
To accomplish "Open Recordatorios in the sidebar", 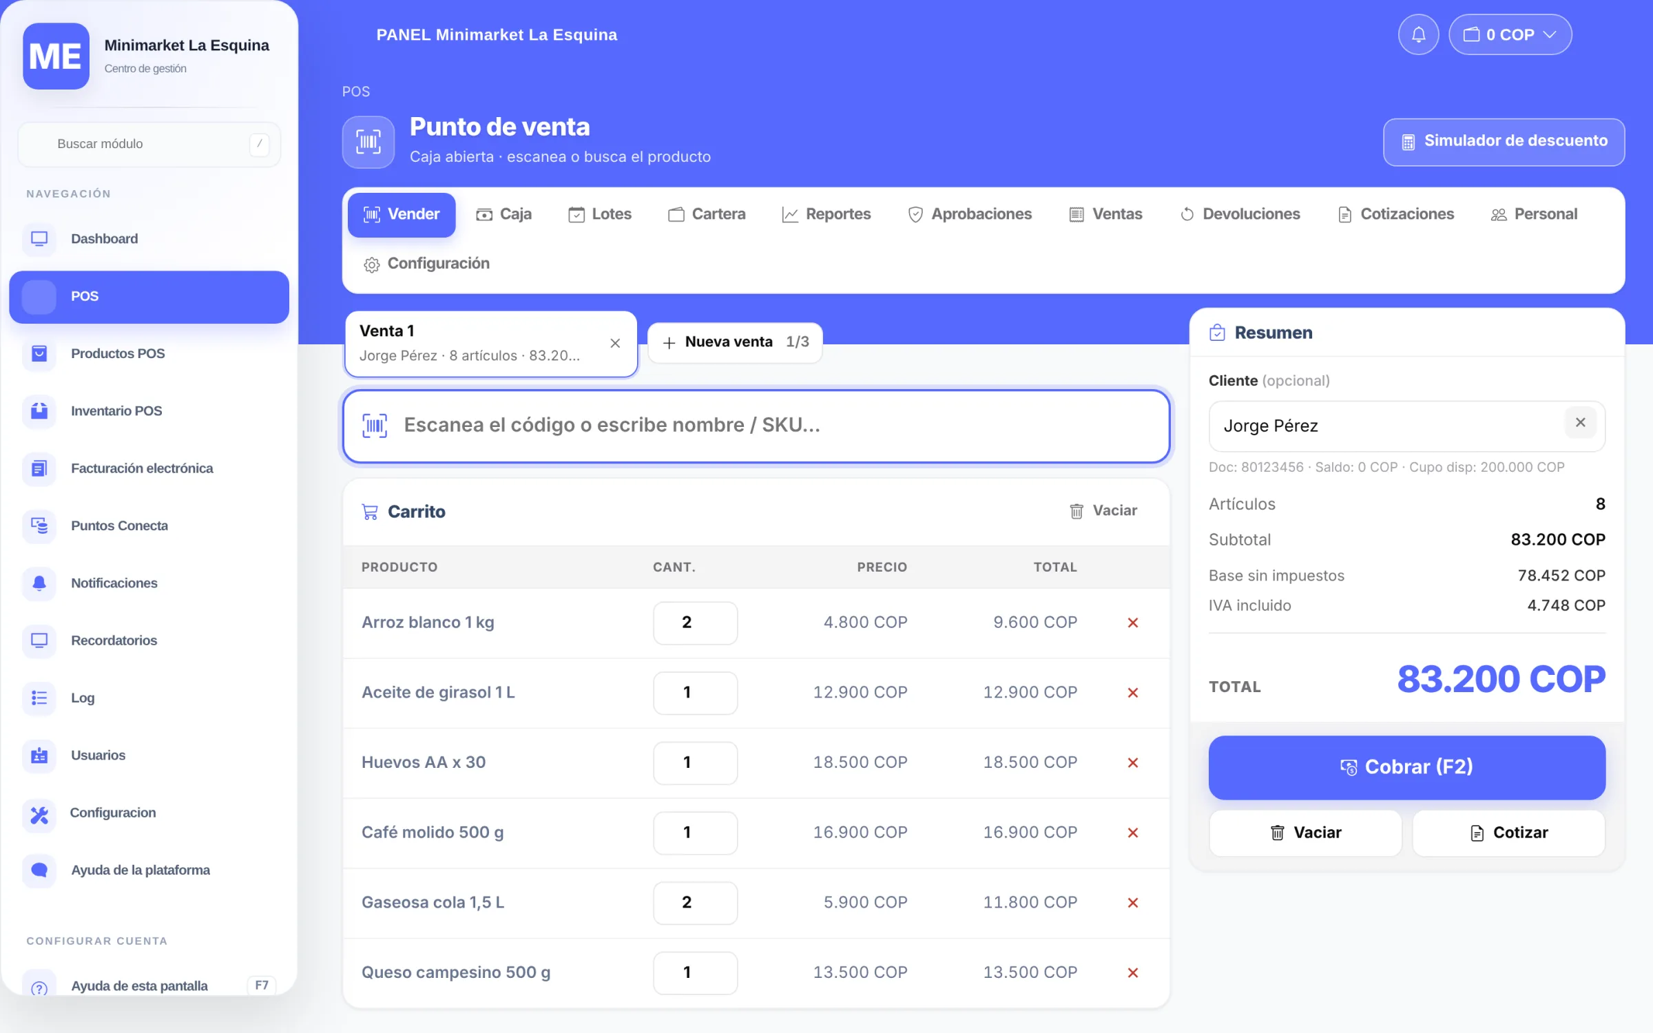I will 149,640.
